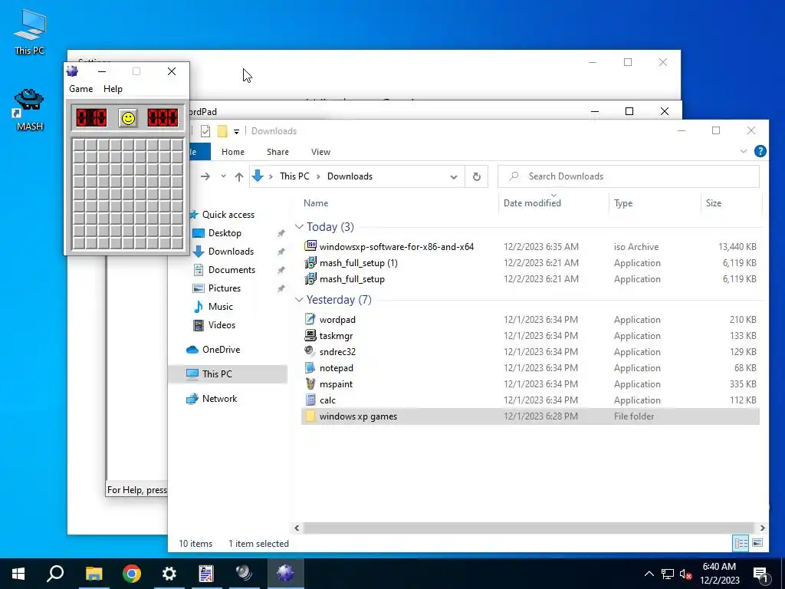Switch to the Home ribbon tab
This screenshot has height=589, width=785.
(233, 152)
